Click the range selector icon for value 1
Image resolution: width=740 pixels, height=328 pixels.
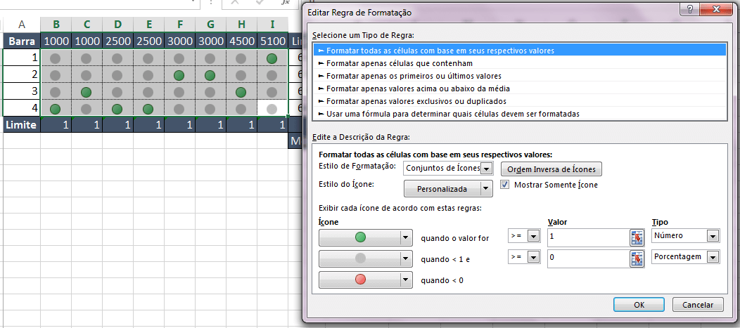pyautogui.click(x=637, y=238)
